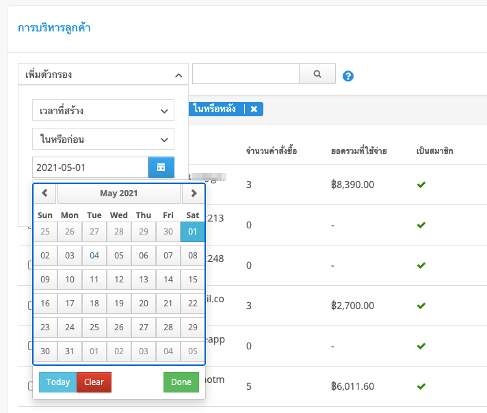Screen dimensions: 487x413
Task: Click the จำนวนคำสั่งซื้อ column header
Action: point(272,151)
